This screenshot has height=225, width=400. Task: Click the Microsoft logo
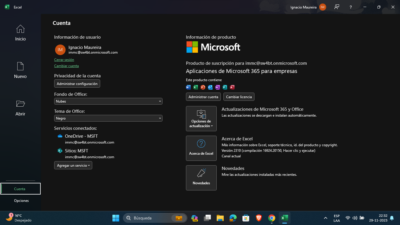(213, 47)
